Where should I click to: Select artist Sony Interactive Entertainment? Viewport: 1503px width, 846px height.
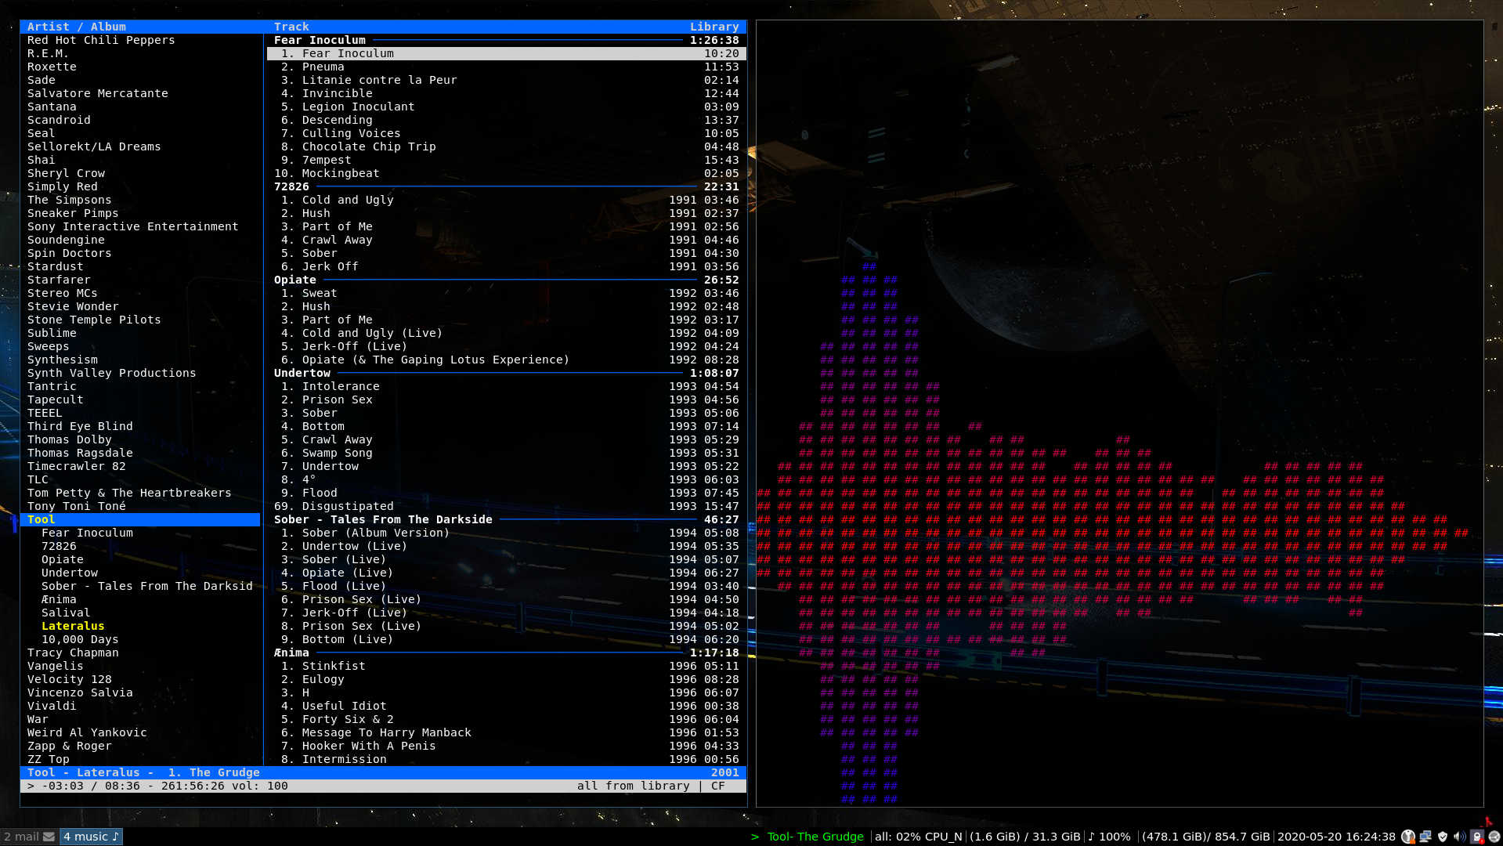[x=132, y=226]
